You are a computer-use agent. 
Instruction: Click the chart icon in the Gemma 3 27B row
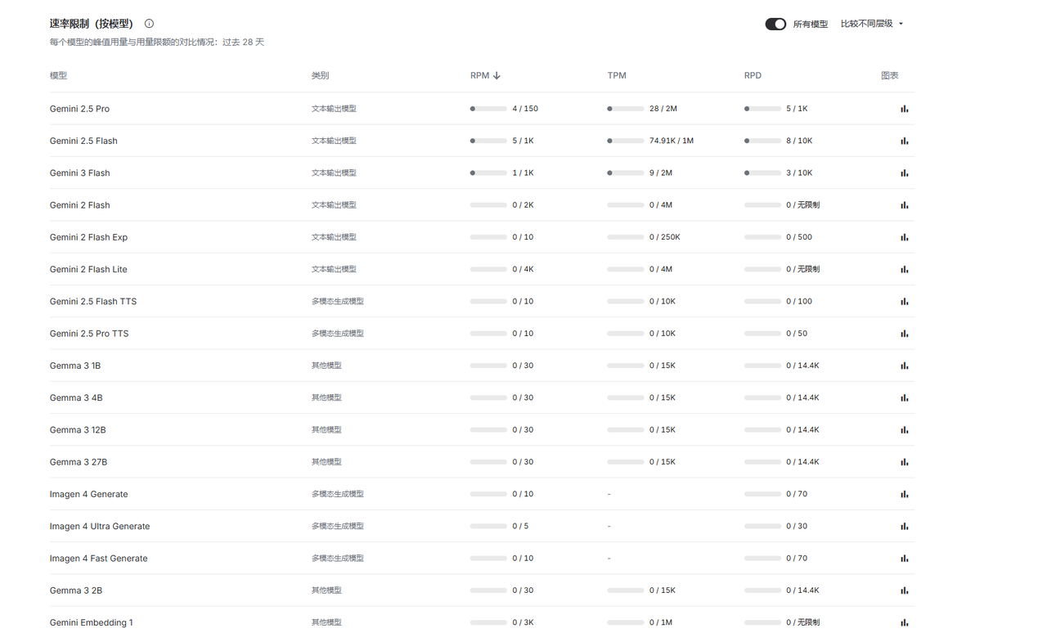click(904, 462)
